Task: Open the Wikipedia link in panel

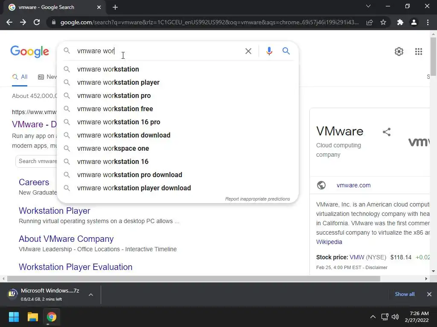Action: click(329, 242)
